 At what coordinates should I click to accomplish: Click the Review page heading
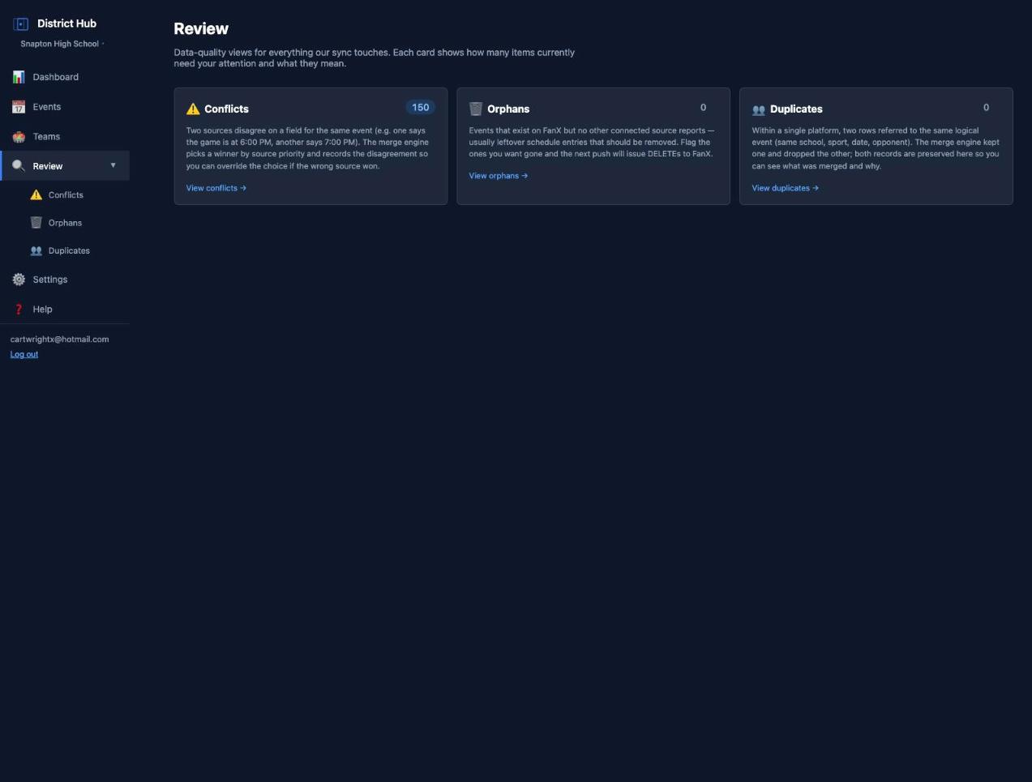tap(201, 28)
